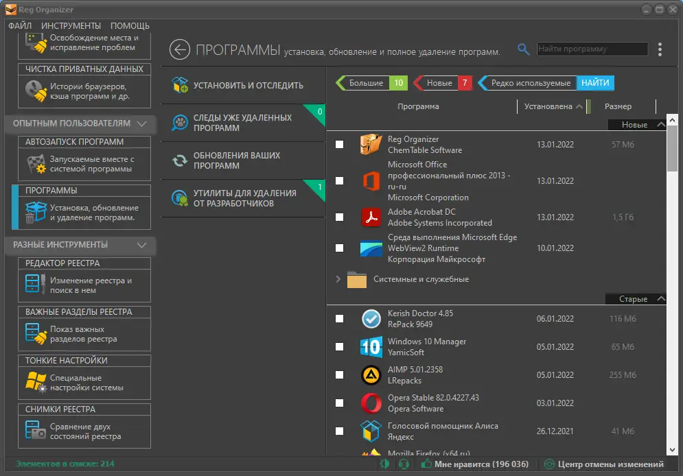This screenshot has width=683, height=476.
Task: Click the AIMP player icon
Action: coord(371,375)
